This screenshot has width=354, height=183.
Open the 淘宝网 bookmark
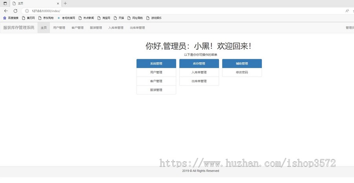pos(104,18)
